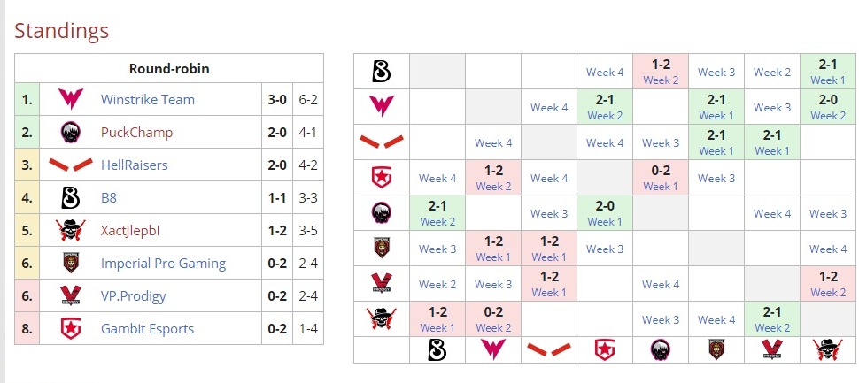Follow the VP.Prodigy name link
Viewport: 859px width, 383px height.
click(x=133, y=296)
